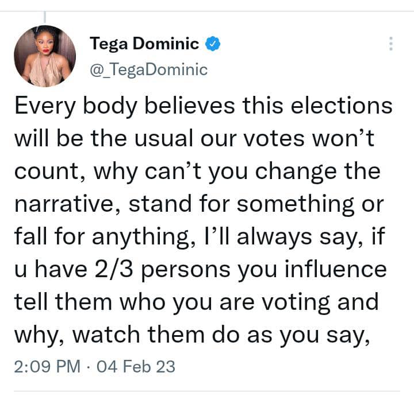Open the @_TegaDominic handle link
The width and height of the screenshot is (414, 400).
pos(148,69)
